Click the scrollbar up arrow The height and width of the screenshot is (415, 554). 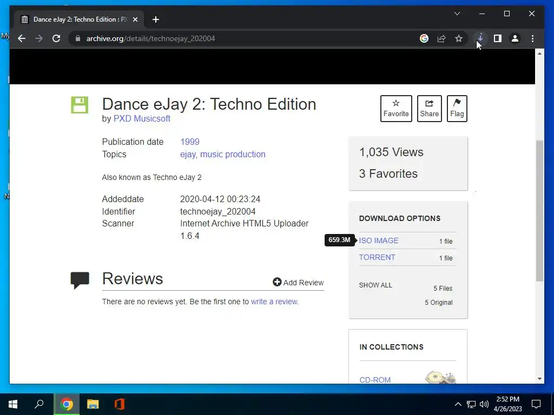(x=539, y=53)
